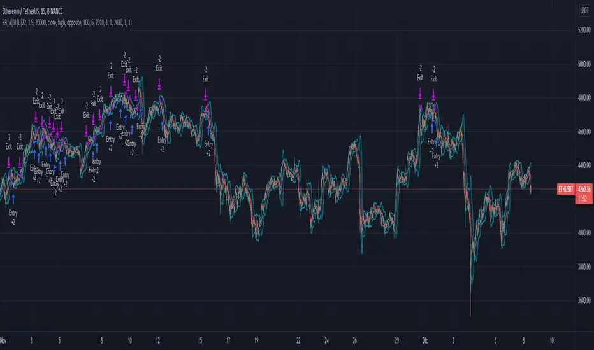
Task: Click the blue Entry arrow near Nov 15
Action: pyautogui.click(x=209, y=130)
